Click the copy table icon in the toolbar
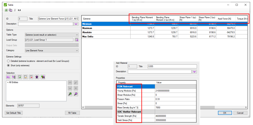 [x=10, y=10]
